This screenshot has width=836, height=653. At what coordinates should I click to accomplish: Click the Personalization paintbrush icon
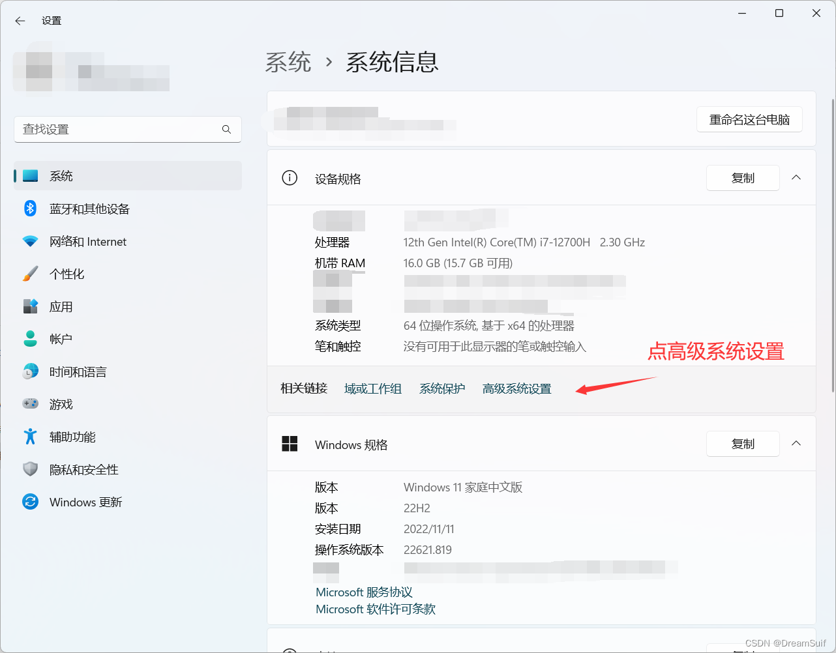(x=31, y=274)
